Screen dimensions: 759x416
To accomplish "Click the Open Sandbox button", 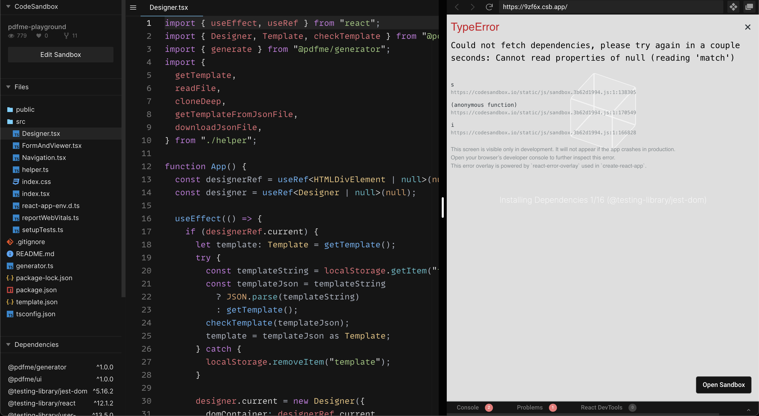I will pos(723,385).
